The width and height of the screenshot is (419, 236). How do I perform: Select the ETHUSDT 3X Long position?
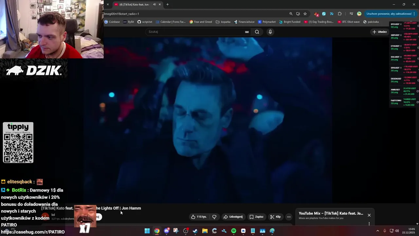tap(404, 48)
